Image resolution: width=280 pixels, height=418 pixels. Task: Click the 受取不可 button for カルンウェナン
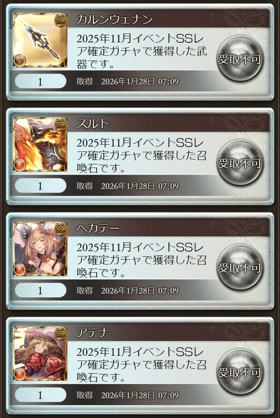(x=240, y=59)
